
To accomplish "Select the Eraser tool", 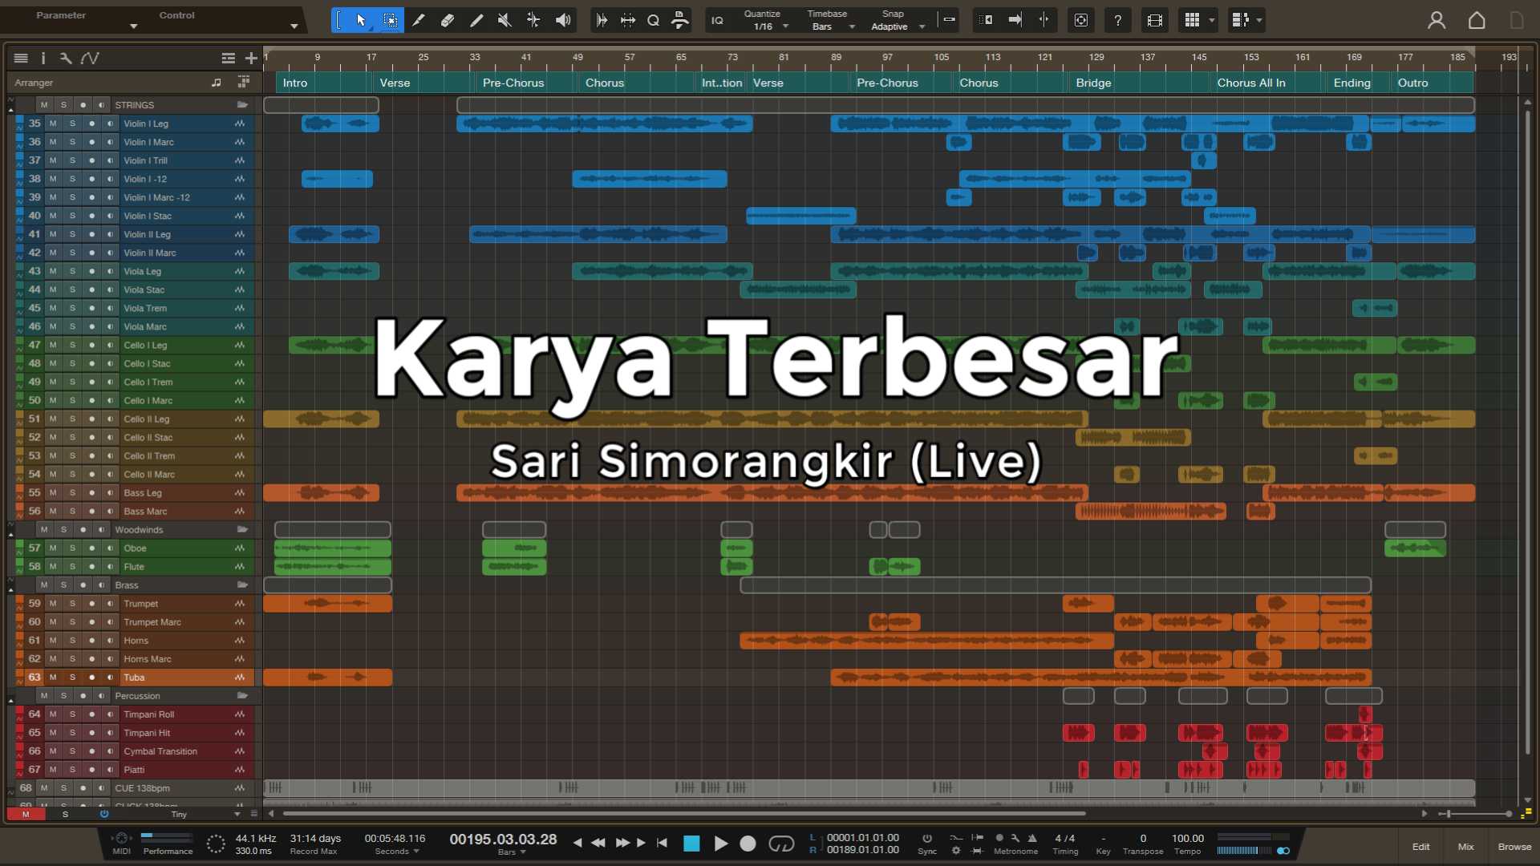I will pyautogui.click(x=448, y=20).
